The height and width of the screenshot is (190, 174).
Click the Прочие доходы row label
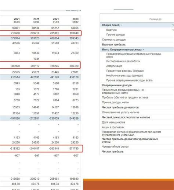[116, 35]
